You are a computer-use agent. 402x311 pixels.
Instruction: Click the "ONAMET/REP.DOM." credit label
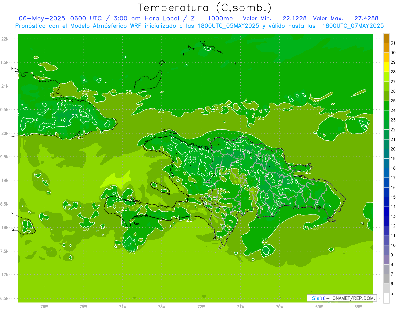tap(353, 298)
